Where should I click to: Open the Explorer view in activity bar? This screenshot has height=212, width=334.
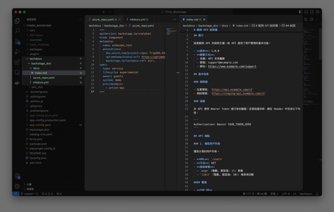[x=17, y=21]
